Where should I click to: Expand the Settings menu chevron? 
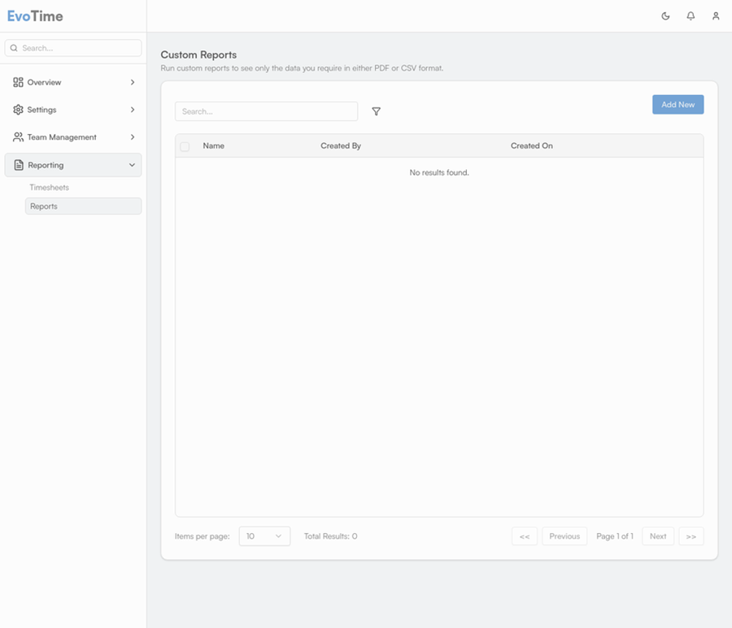pos(133,110)
